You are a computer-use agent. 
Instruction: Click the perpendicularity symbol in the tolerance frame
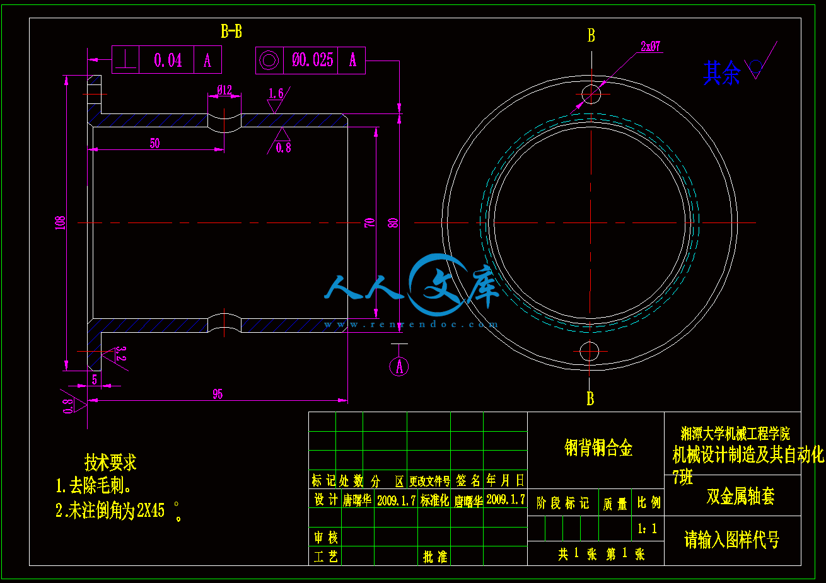[x=126, y=59]
